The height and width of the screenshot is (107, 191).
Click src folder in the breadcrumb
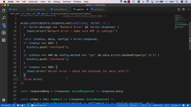click(23, 14)
